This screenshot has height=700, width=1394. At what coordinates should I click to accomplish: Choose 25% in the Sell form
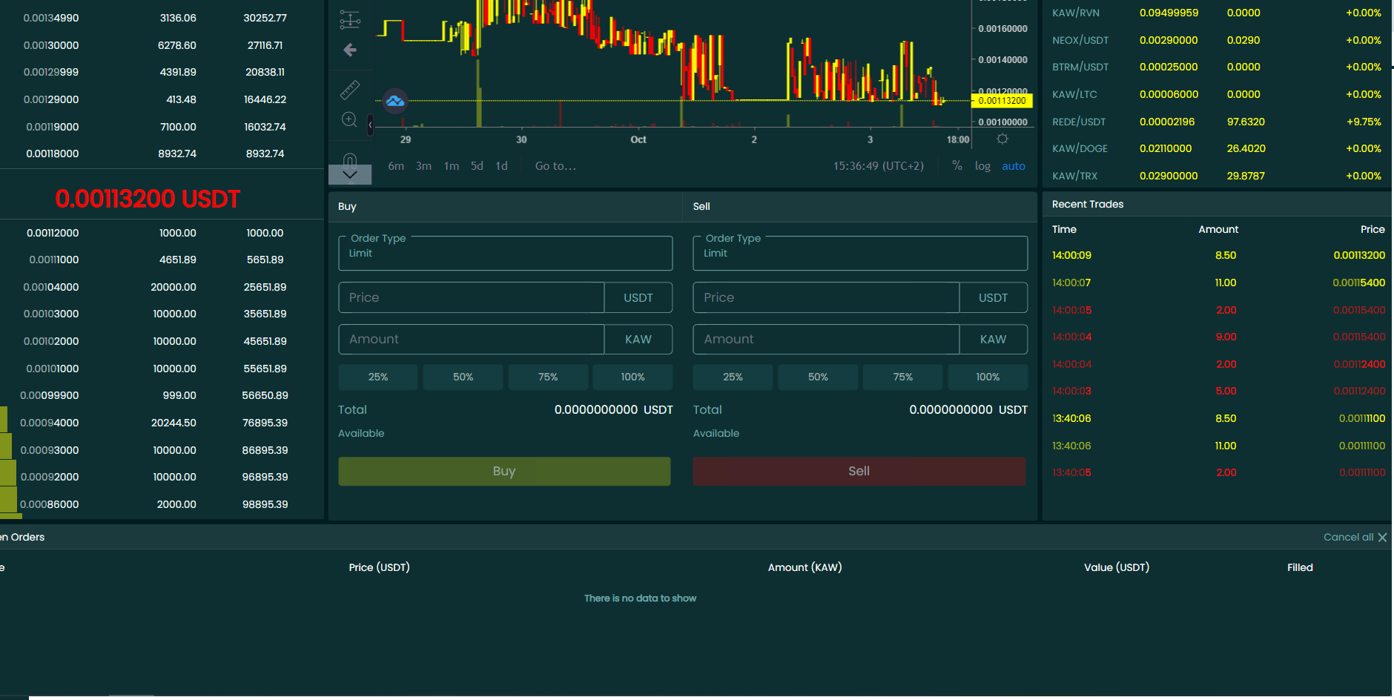[x=733, y=377]
